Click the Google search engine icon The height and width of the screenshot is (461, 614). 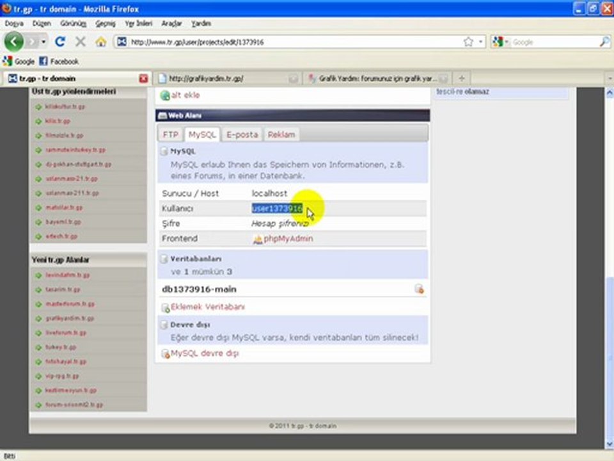498,42
